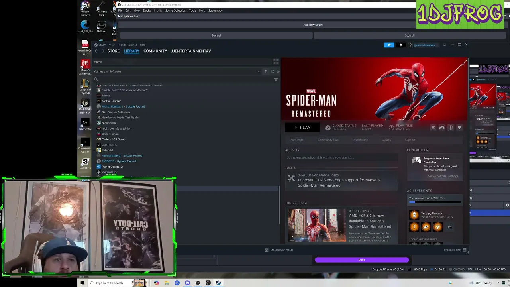Viewport: 510px width, 287px height.
Task: Open Marvel's Spider-Man desktop shortcut
Action: 85,67
